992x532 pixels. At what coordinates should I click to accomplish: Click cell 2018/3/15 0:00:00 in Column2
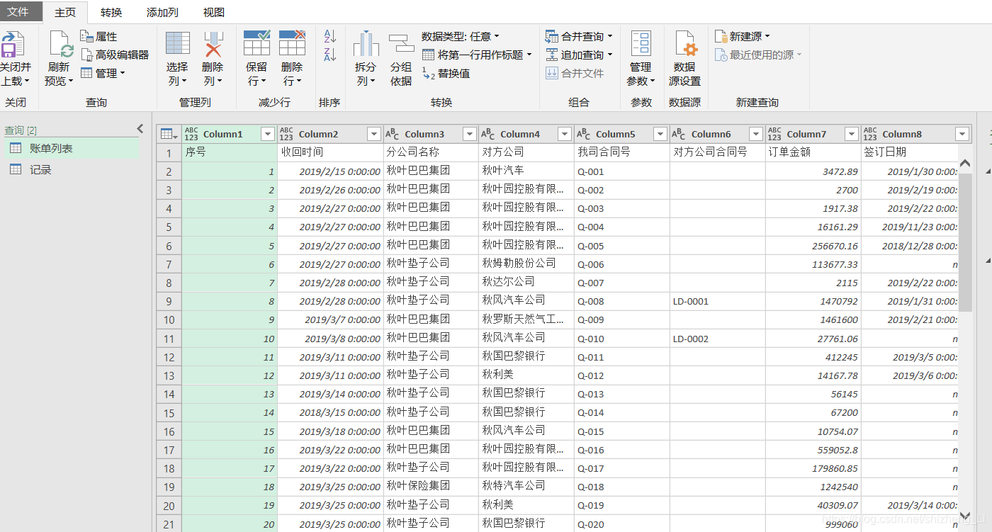[330, 412]
